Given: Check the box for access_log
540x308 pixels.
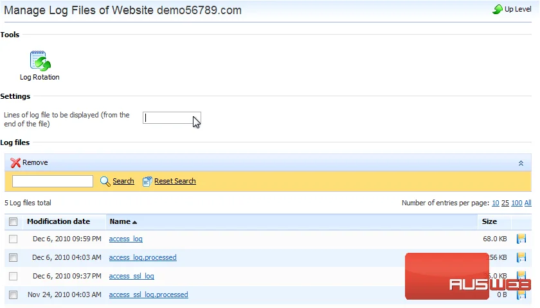Looking at the screenshot, I should [13, 239].
